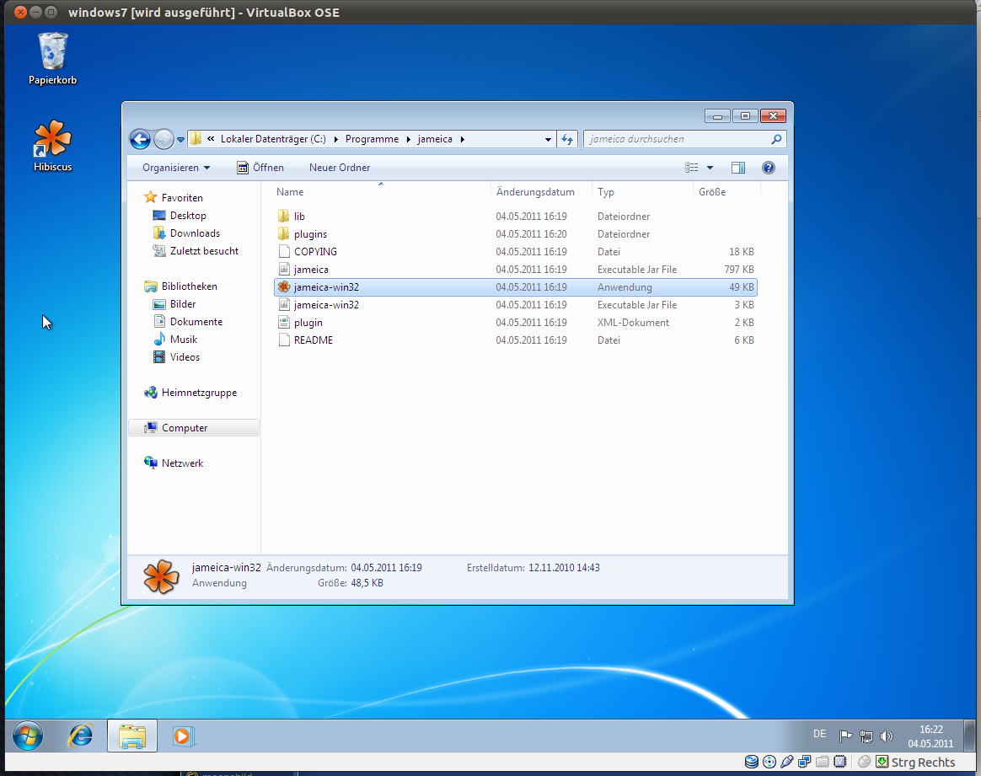Click the '797 KB' size cell
This screenshot has height=776, width=981.
739,270
